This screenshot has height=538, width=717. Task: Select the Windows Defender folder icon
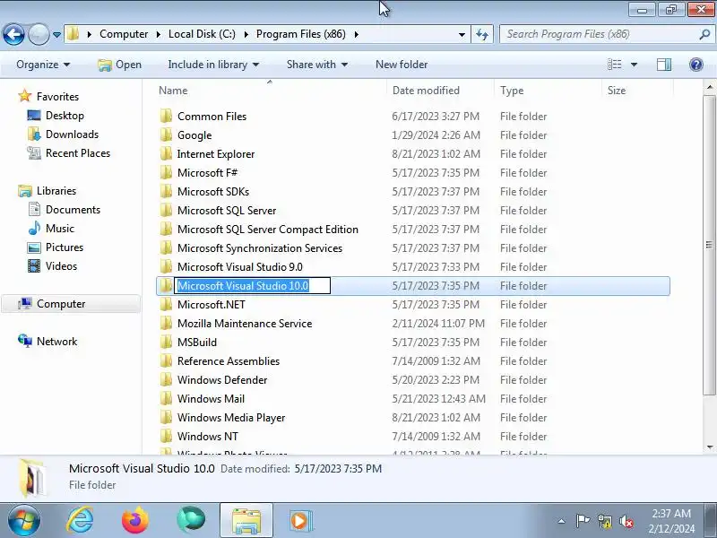167,379
